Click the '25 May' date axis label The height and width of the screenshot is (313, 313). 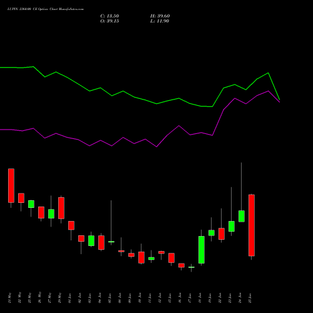coord(29,298)
